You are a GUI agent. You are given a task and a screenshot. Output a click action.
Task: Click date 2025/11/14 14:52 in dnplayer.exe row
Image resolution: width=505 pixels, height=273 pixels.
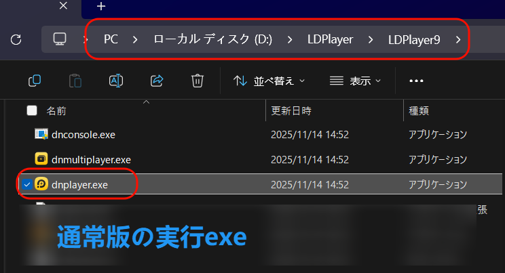pos(310,184)
